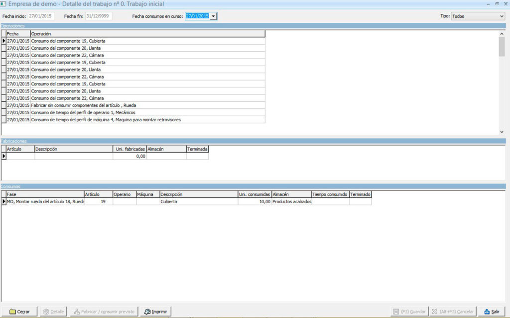Click the Uni. fabricadas cell showing 0,00
Image resolution: width=510 pixels, height=318 pixels.
click(130, 156)
